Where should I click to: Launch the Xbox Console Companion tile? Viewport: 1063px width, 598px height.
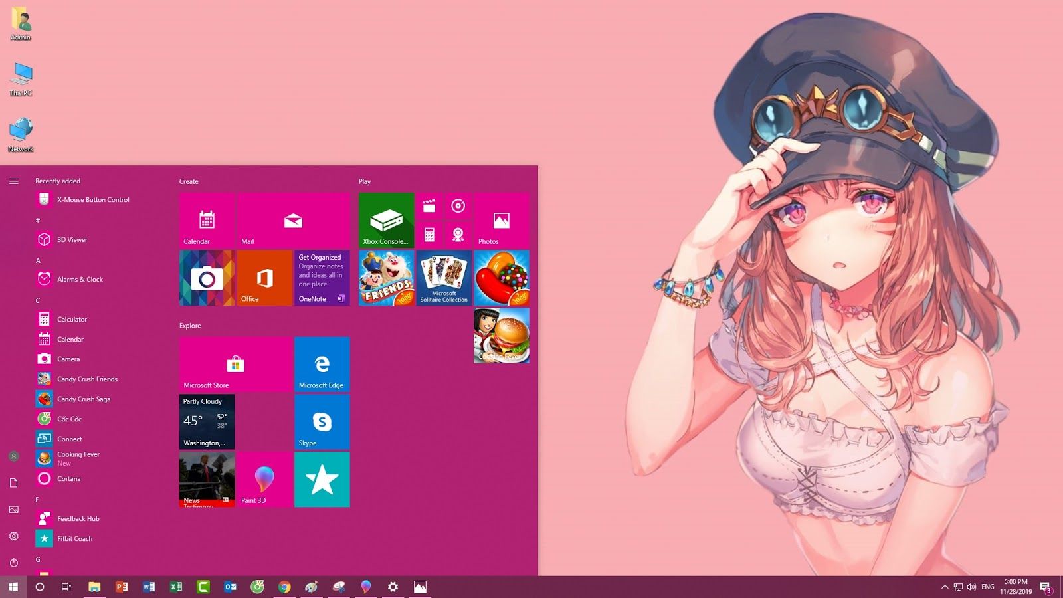(386, 220)
